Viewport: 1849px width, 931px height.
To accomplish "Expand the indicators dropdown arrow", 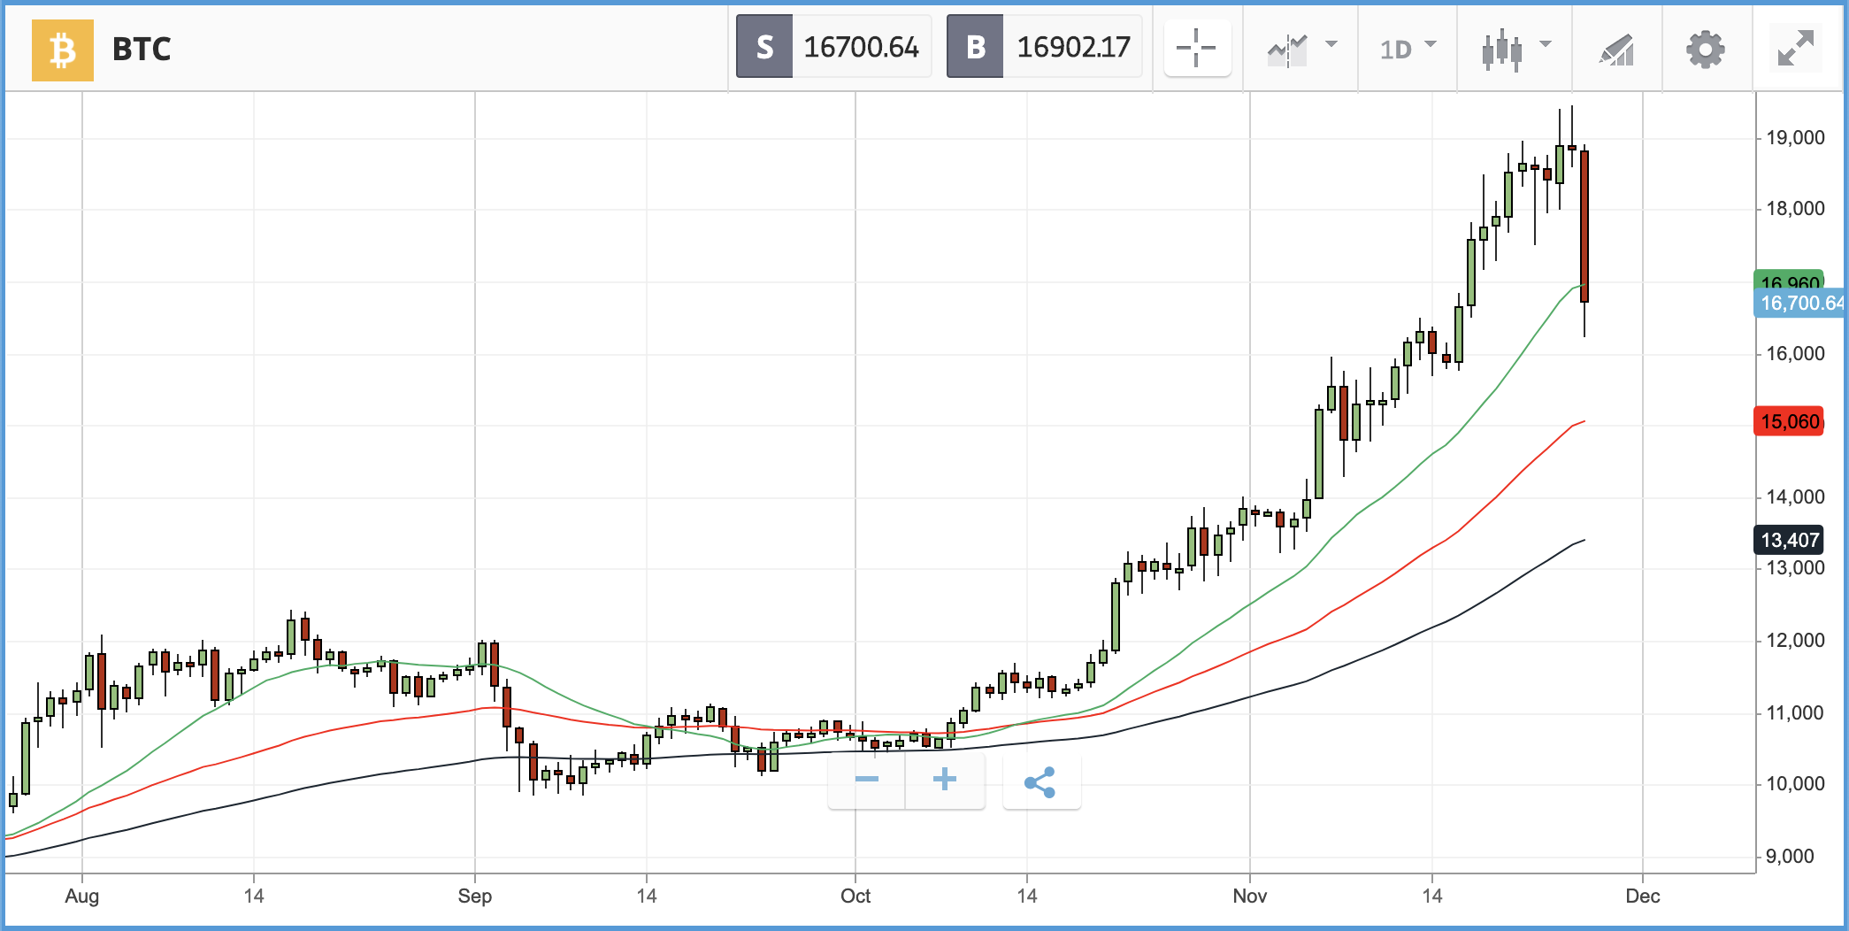I will [1331, 43].
